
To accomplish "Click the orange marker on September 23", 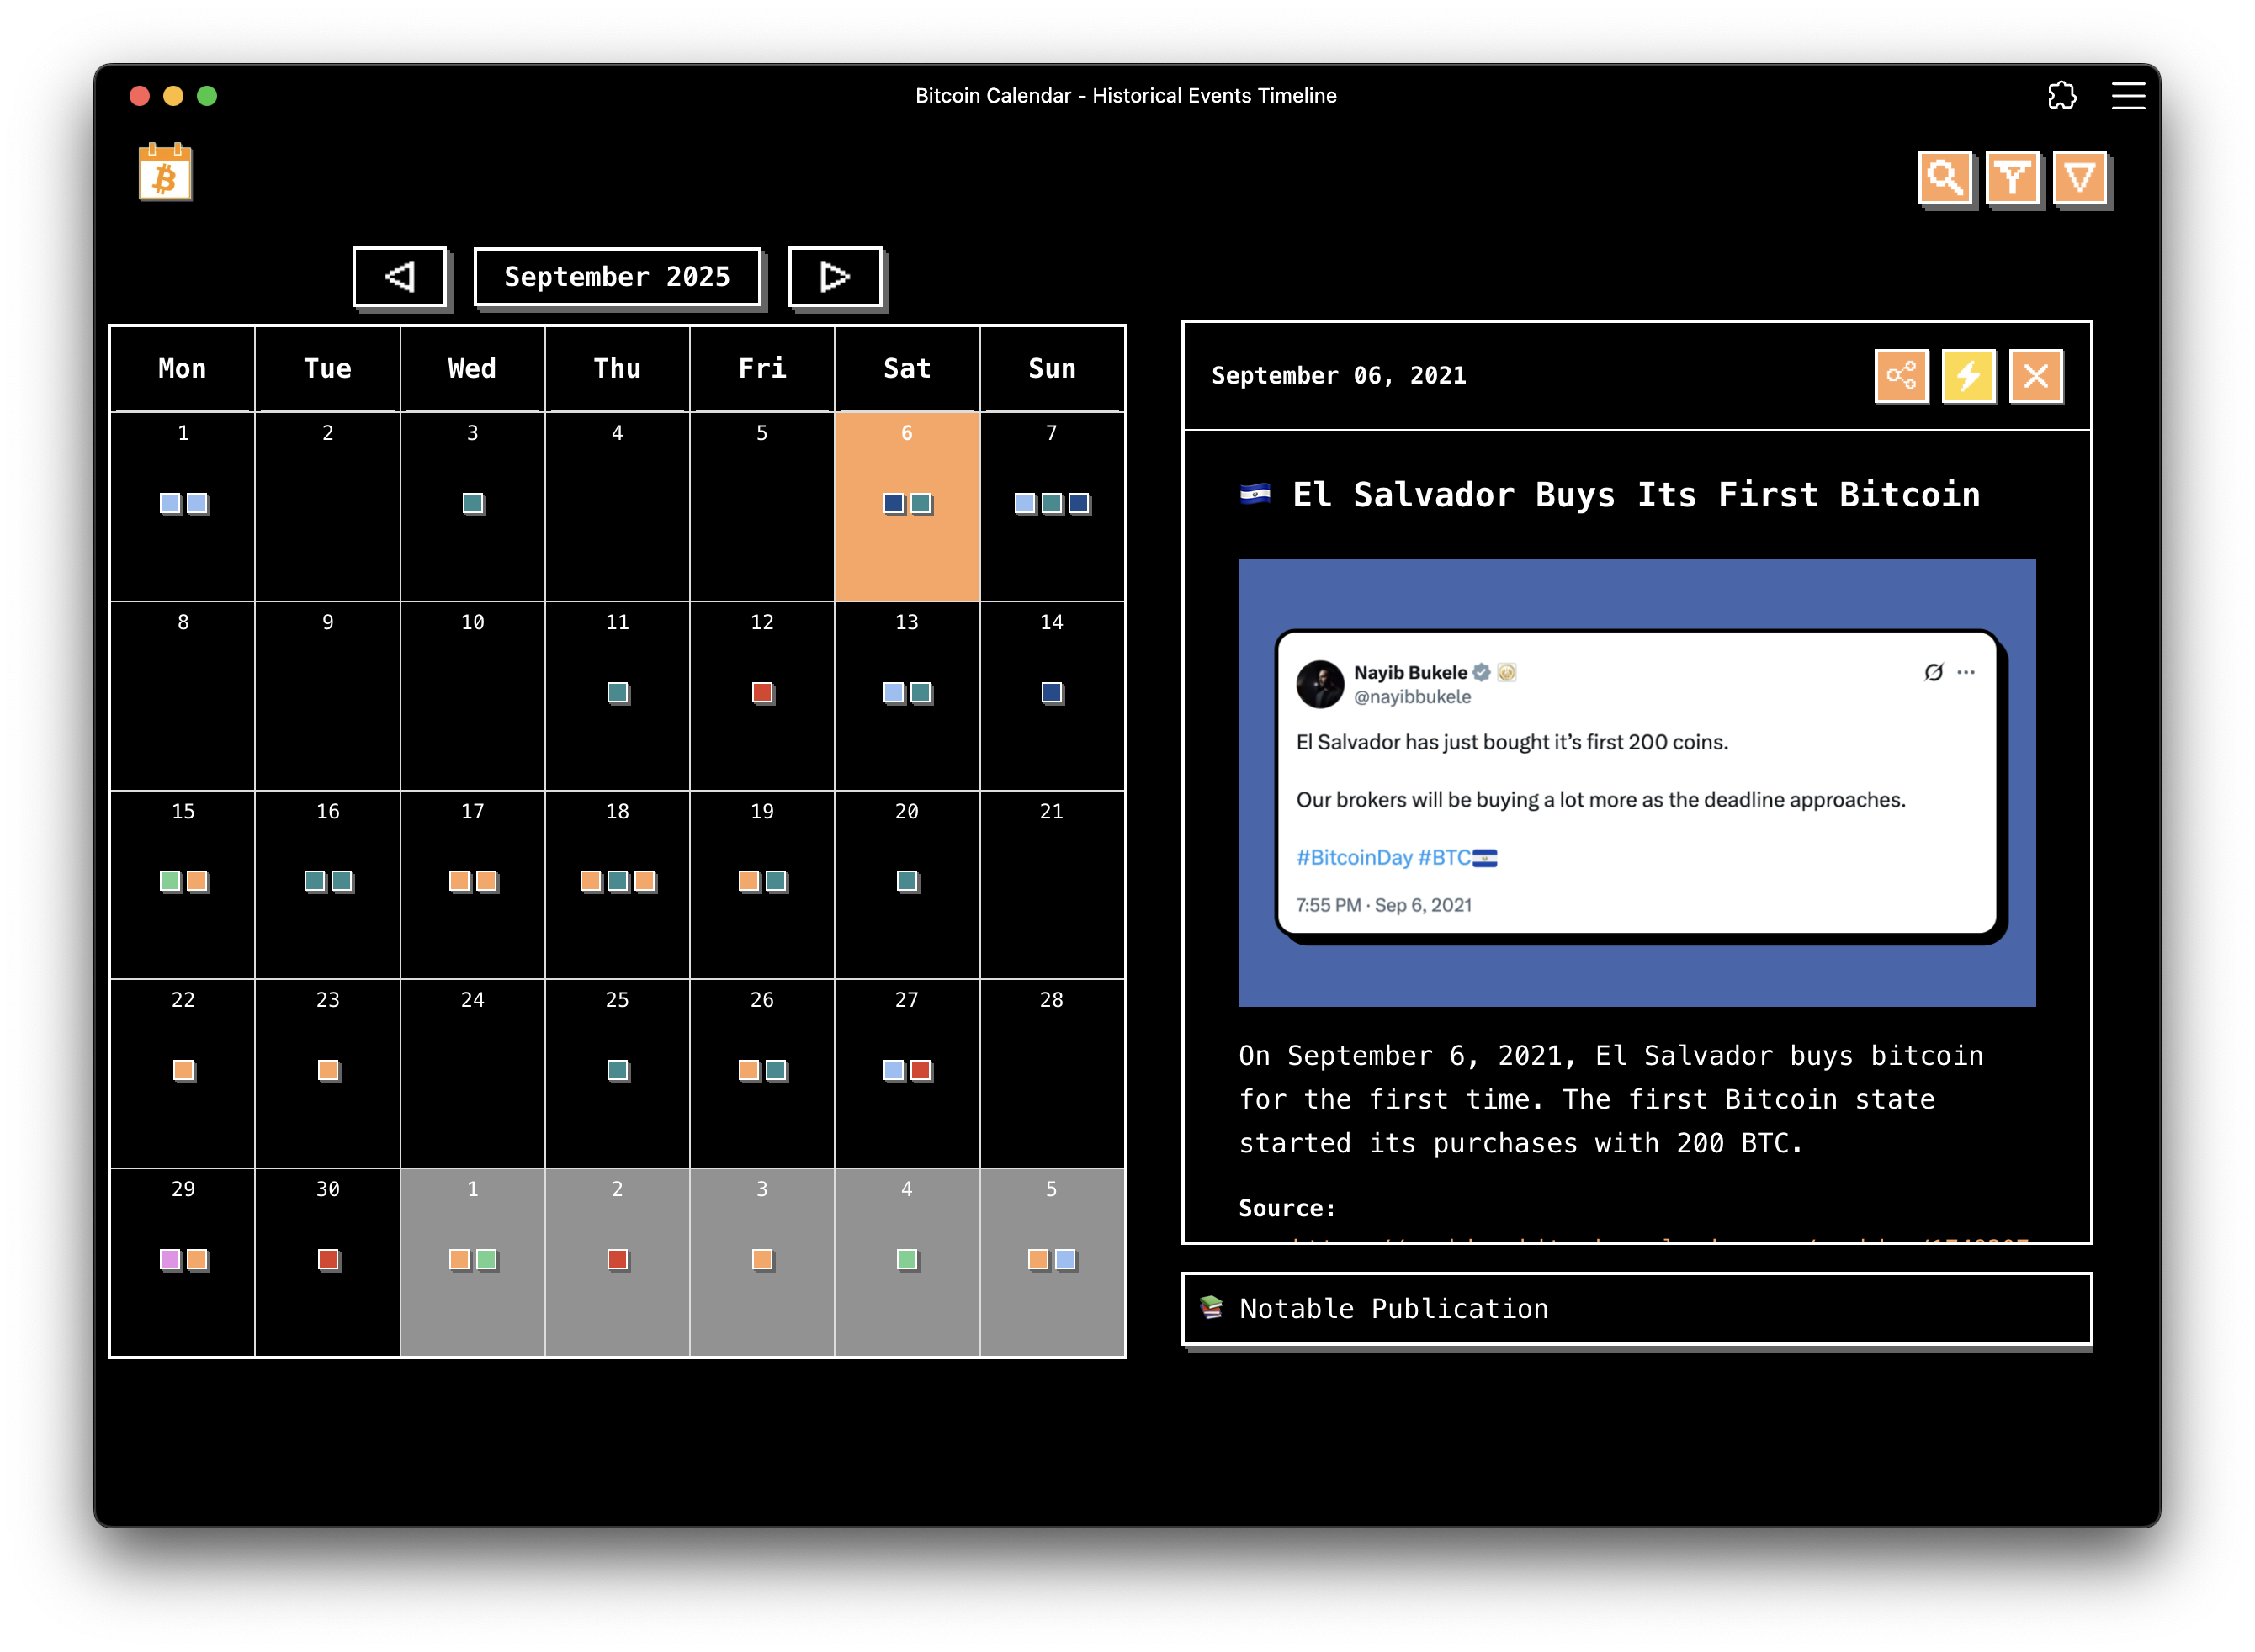I will [x=328, y=1070].
